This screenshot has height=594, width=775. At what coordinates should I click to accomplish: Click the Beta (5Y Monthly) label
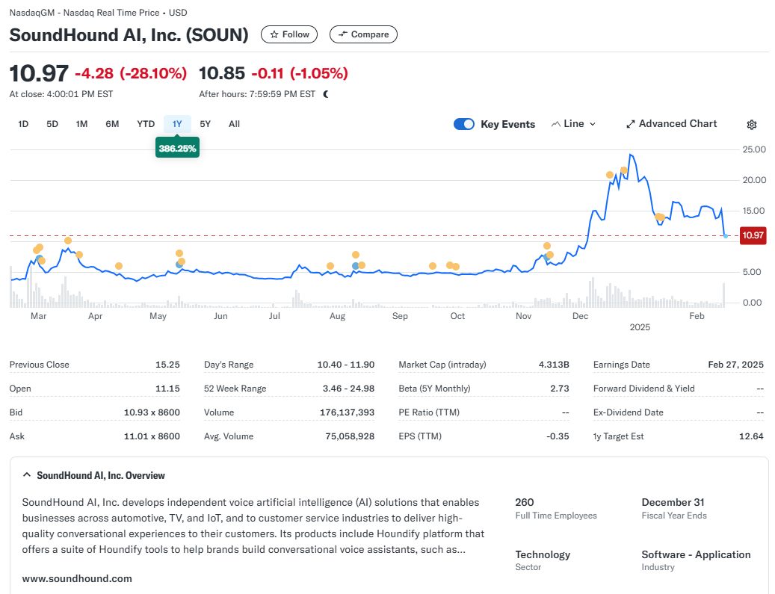click(434, 389)
